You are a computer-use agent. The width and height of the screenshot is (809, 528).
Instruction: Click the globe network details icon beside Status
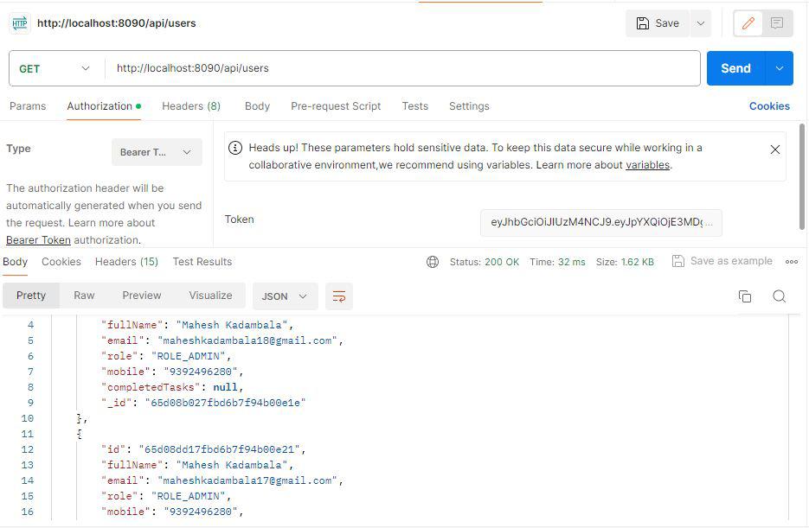tap(431, 261)
